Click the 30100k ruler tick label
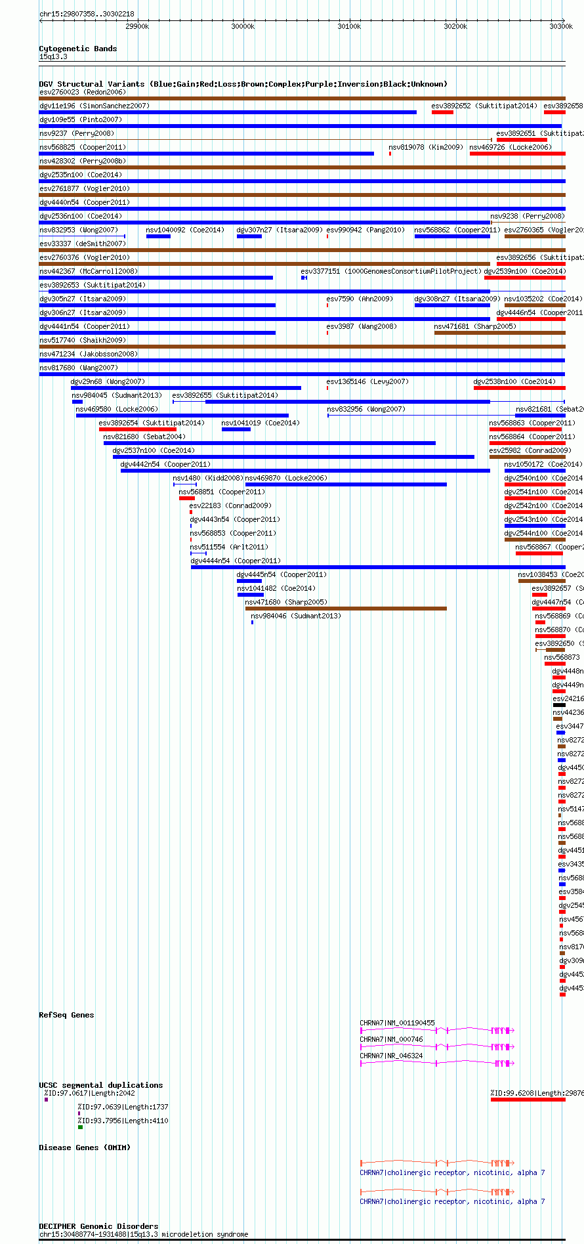The width and height of the screenshot is (584, 1244). point(349,26)
